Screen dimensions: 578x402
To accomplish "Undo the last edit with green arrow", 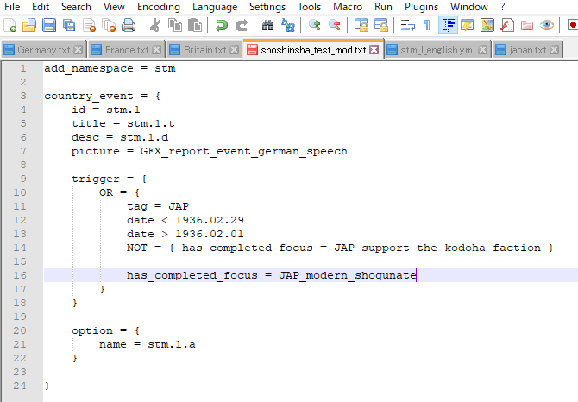I will tap(221, 25).
